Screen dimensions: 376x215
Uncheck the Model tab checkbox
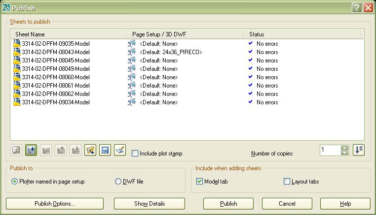click(199, 181)
